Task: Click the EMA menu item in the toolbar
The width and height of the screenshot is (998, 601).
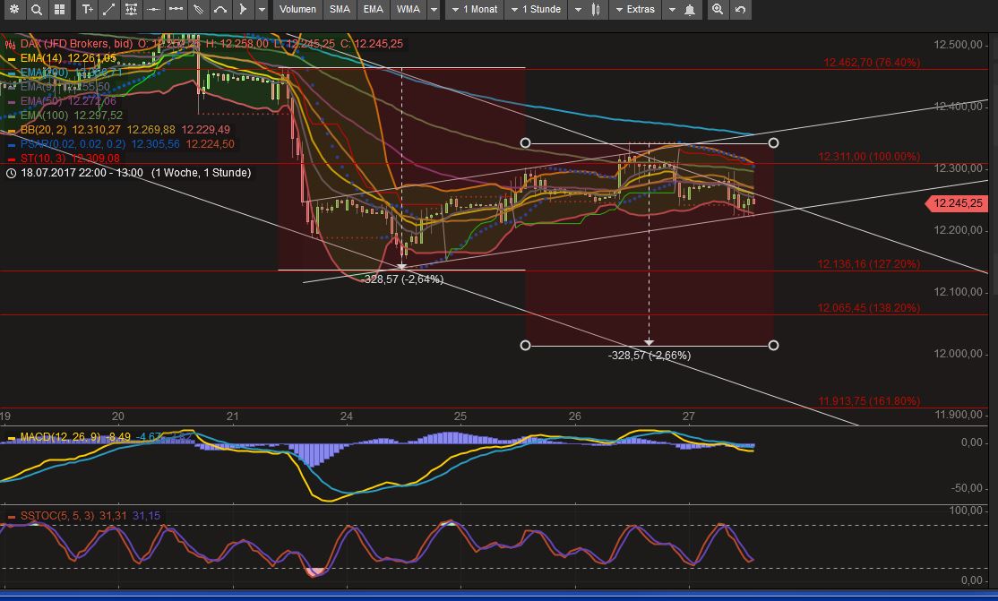Action: coord(373,10)
